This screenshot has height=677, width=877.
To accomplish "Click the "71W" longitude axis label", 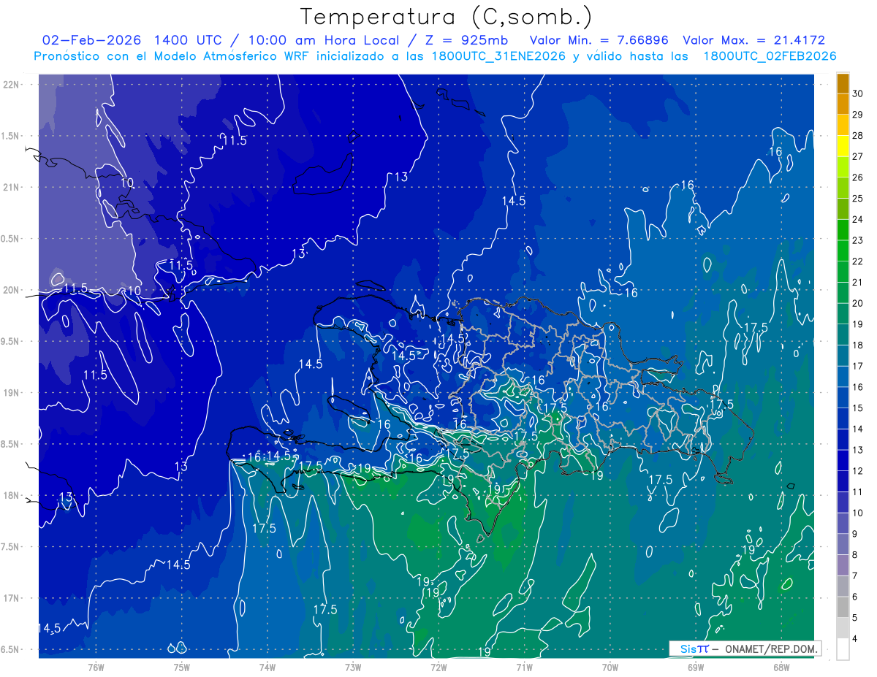I will point(524,667).
